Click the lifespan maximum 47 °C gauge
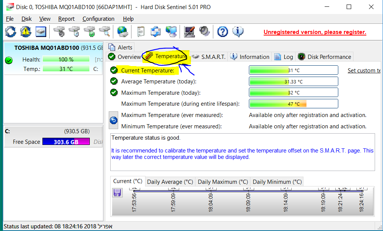The image size is (383, 231). pos(293,104)
